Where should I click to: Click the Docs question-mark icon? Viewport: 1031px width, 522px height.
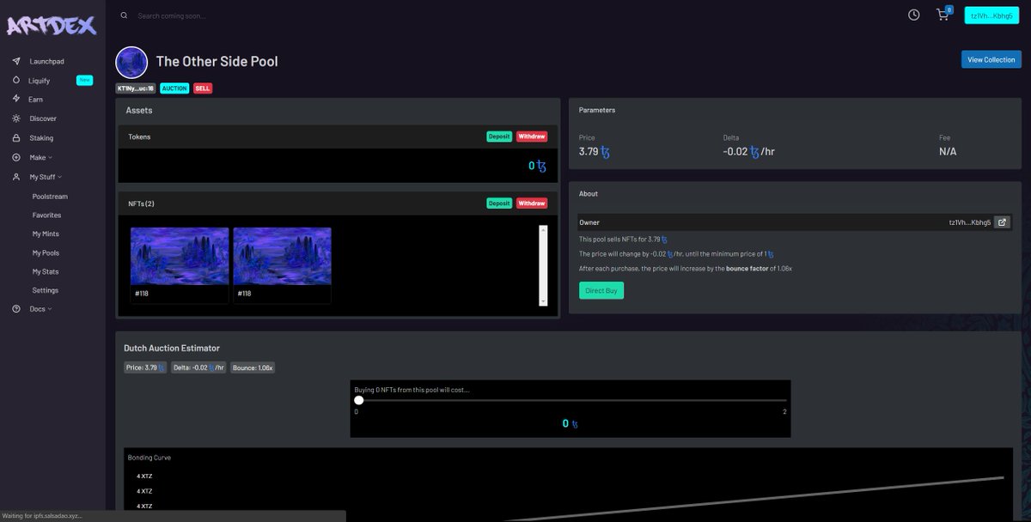point(16,309)
